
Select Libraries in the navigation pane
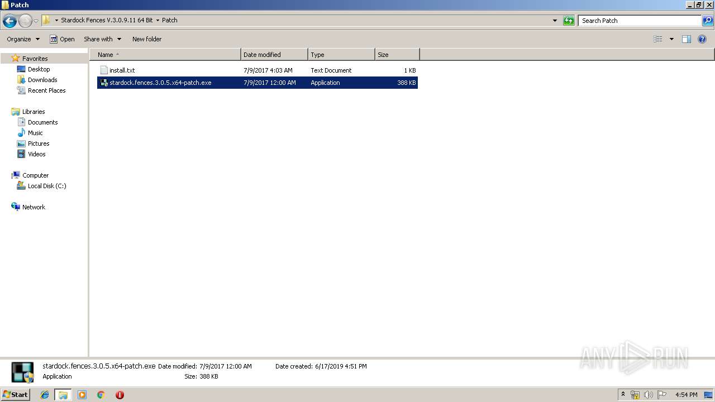point(34,112)
